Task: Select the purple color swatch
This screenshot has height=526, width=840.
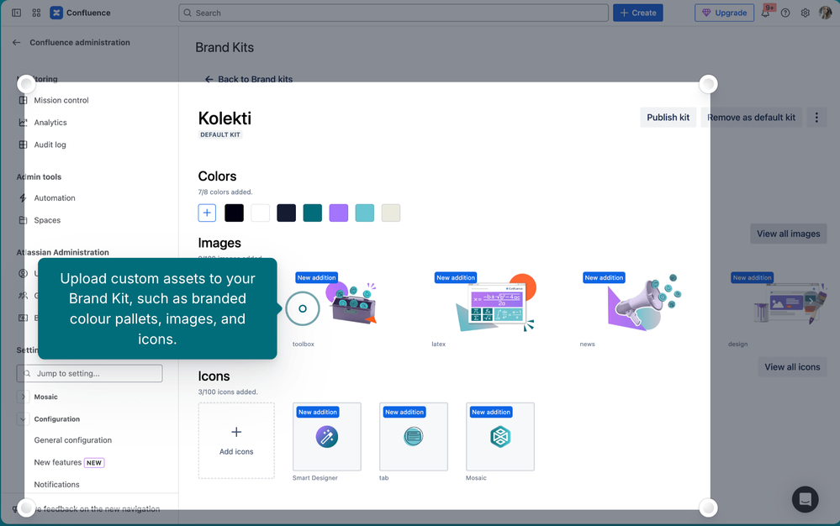Action: (339, 213)
